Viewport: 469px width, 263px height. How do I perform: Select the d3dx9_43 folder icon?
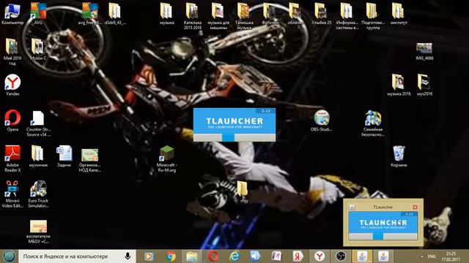(x=115, y=14)
